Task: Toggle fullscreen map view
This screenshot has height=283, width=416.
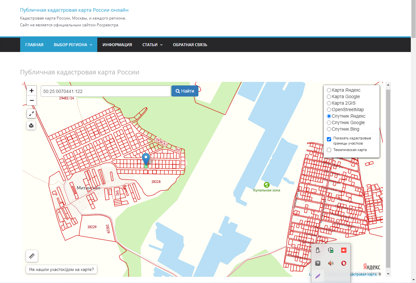Action: pos(31,114)
